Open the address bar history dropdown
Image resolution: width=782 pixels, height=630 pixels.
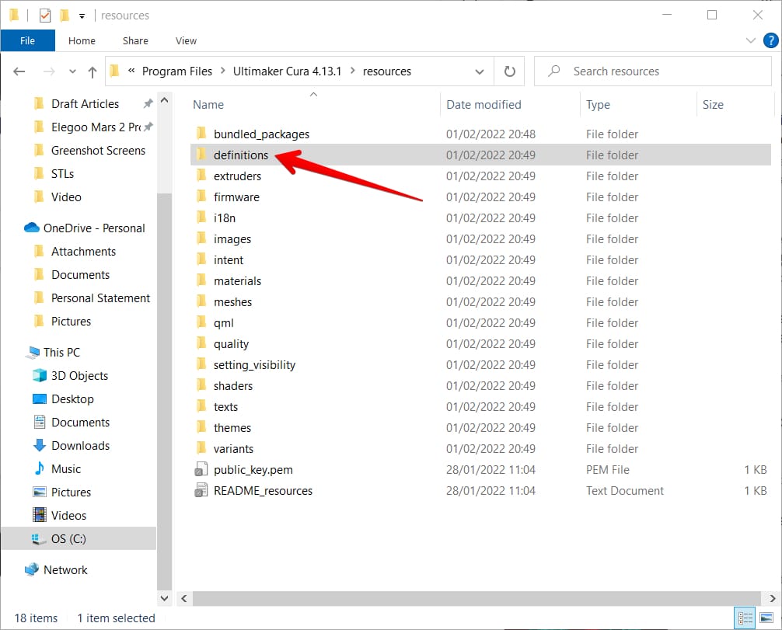pyautogui.click(x=480, y=71)
